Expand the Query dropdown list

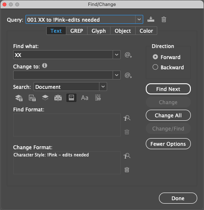click(139, 20)
